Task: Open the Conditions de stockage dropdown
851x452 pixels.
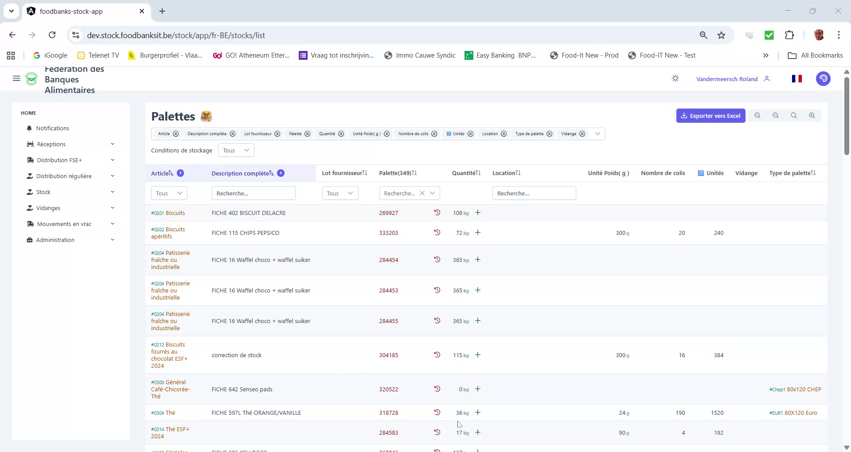Action: 236,150
